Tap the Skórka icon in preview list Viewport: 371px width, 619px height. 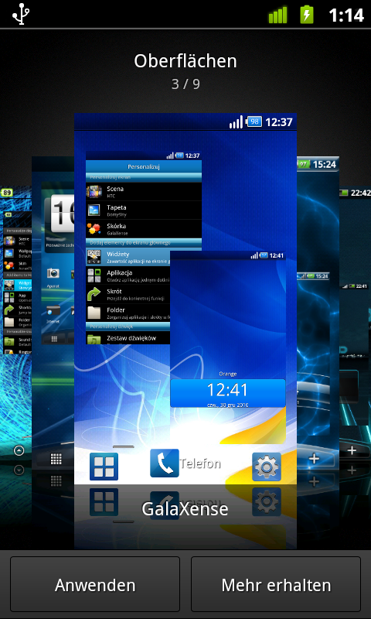[94, 229]
